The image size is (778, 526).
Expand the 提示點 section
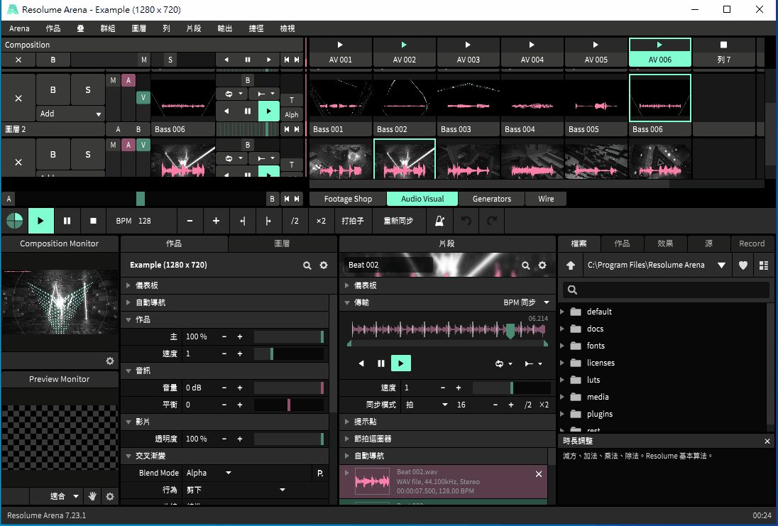pyautogui.click(x=347, y=422)
